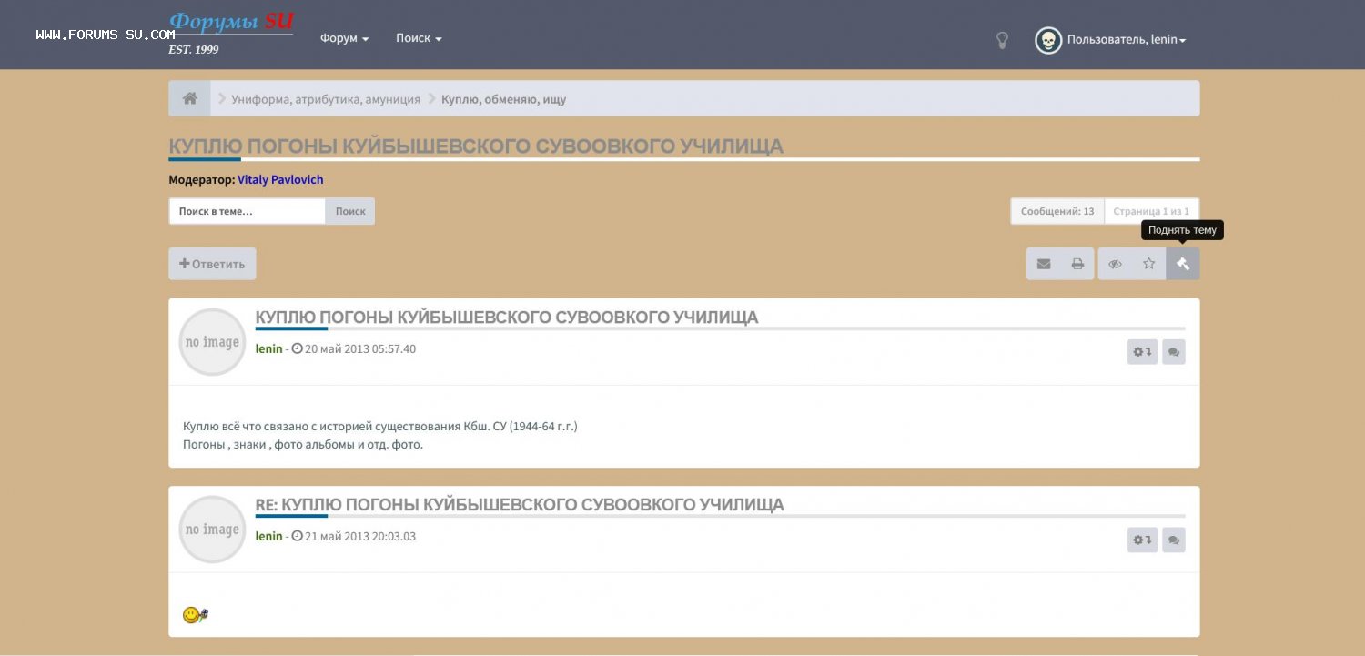The image size is (1365, 656).
Task: Click the lightbulb icon in header
Action: pyautogui.click(x=1002, y=40)
